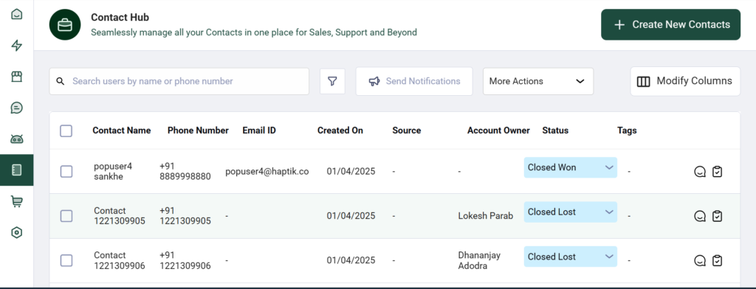The width and height of the screenshot is (756, 289).
Task: Change status dropdown for Dhananjay Adodra row
Action: pos(571,257)
